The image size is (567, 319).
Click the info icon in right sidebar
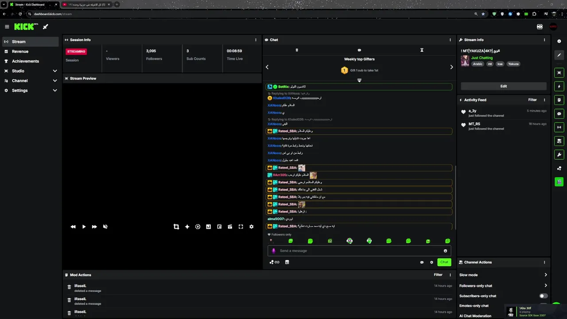coord(559,41)
